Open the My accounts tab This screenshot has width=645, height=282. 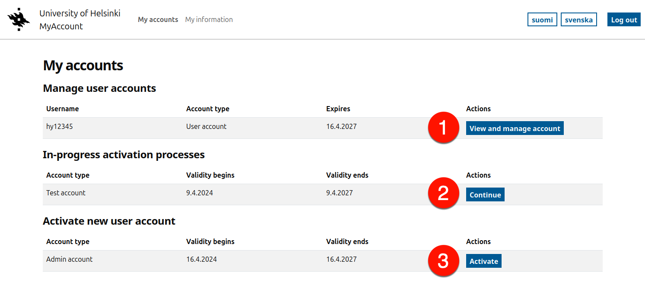[x=158, y=19]
